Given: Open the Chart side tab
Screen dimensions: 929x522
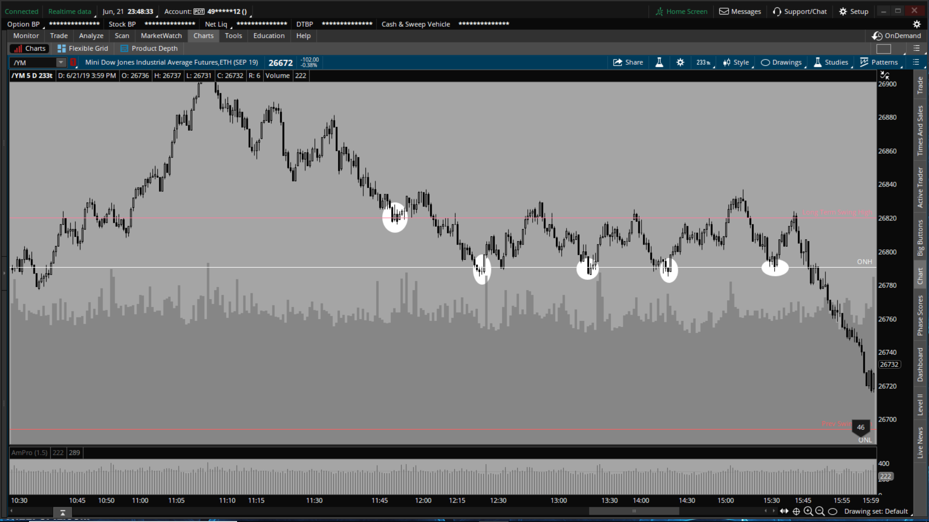Looking at the screenshot, I should (920, 276).
